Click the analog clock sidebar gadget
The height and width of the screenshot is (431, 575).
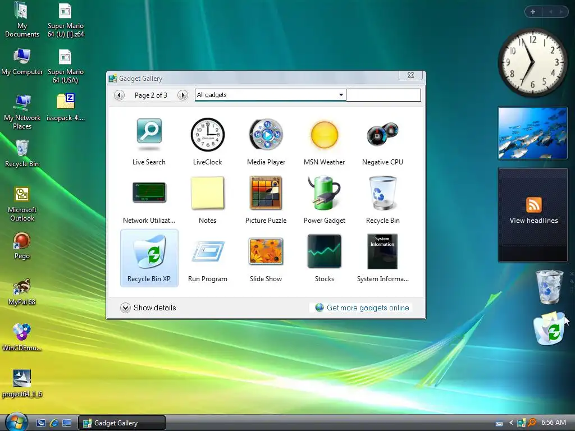[532, 62]
